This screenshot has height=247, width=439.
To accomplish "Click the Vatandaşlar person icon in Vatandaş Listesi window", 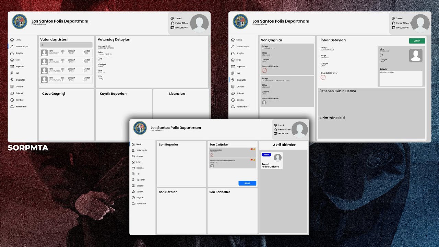I will coord(12,46).
